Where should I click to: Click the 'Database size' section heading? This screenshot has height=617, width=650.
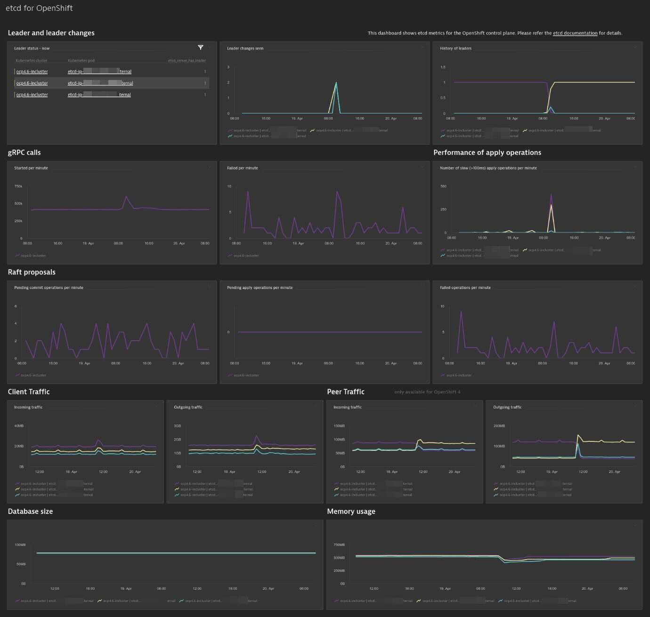click(30, 511)
